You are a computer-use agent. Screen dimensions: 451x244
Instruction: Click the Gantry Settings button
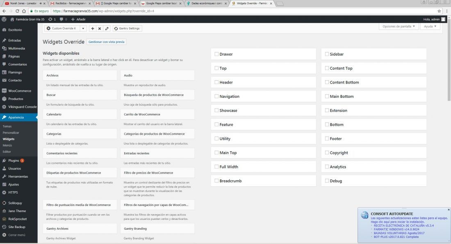point(127,28)
